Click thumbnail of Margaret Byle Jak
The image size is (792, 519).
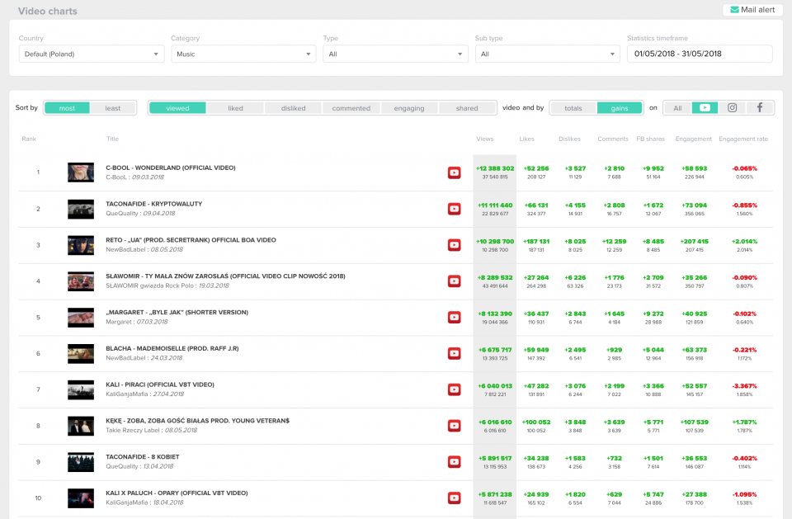coord(81,318)
